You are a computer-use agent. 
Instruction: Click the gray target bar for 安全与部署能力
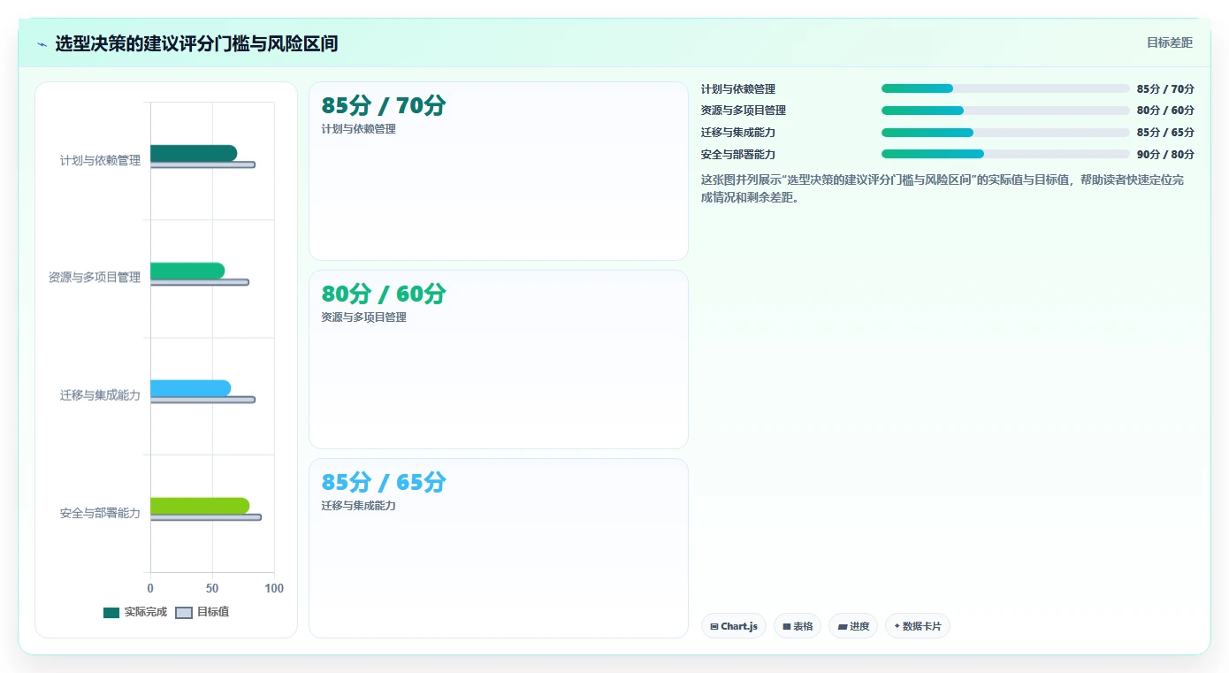206,517
